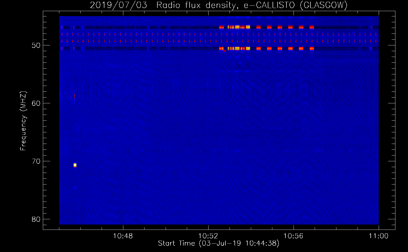Select the 'Frequency (MHZ)' y-axis label

click(23, 121)
